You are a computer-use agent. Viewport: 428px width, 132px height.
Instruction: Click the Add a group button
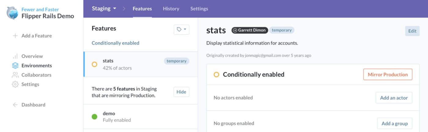(x=395, y=123)
